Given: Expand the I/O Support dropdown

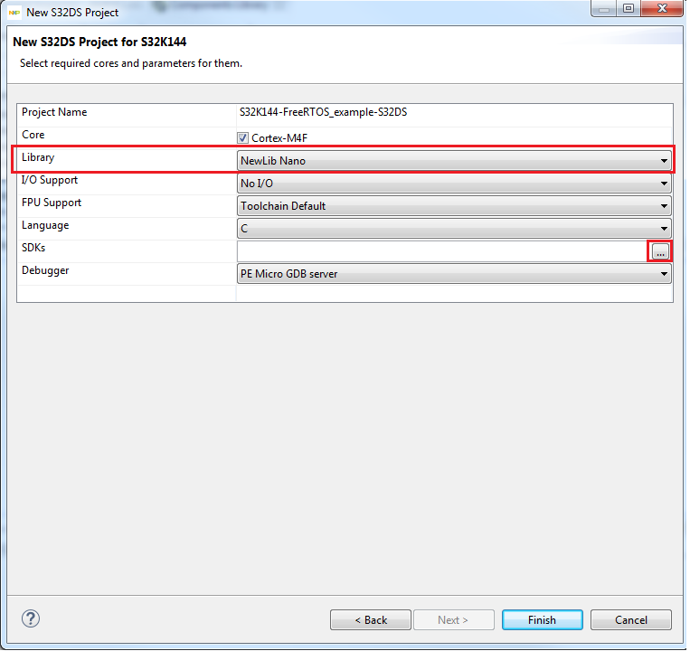Looking at the screenshot, I should click(x=454, y=183).
